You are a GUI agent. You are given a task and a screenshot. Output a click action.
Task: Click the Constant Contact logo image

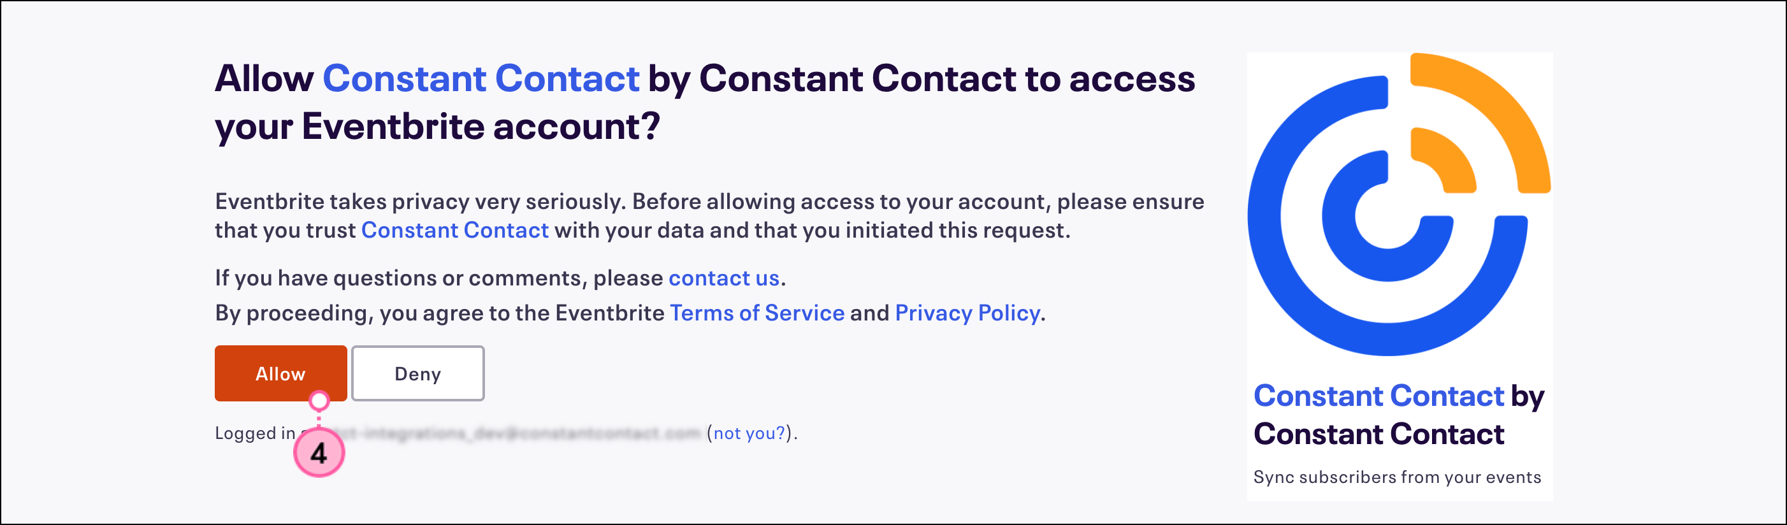[x=1398, y=205]
